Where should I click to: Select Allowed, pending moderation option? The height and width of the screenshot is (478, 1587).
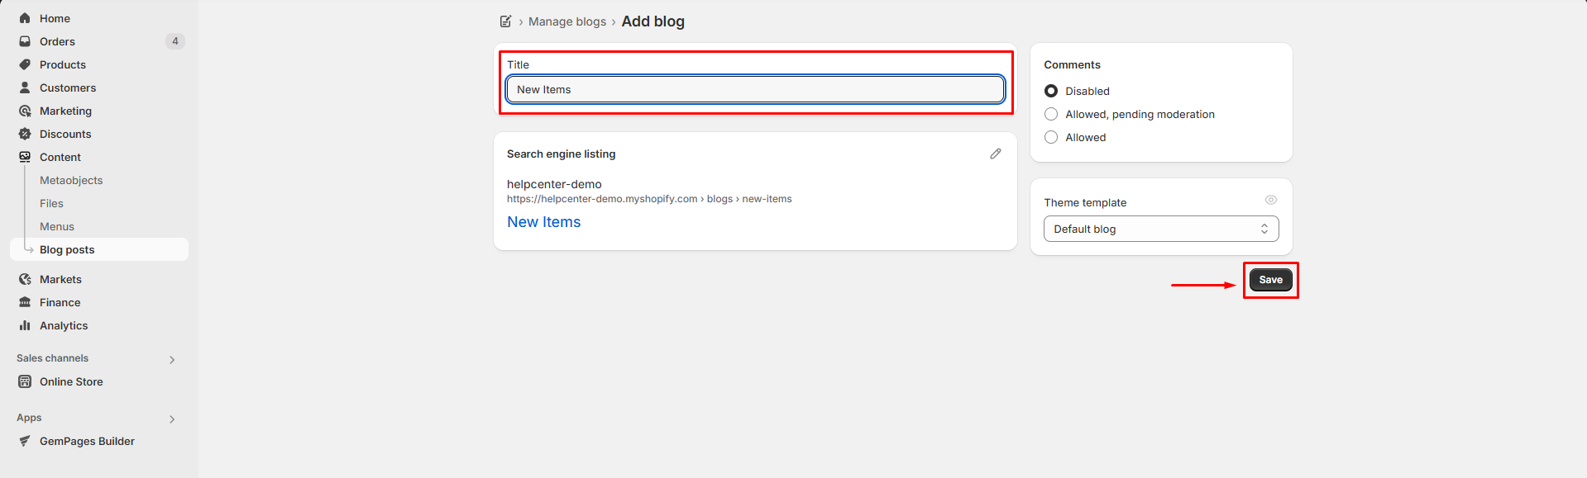[x=1051, y=114]
